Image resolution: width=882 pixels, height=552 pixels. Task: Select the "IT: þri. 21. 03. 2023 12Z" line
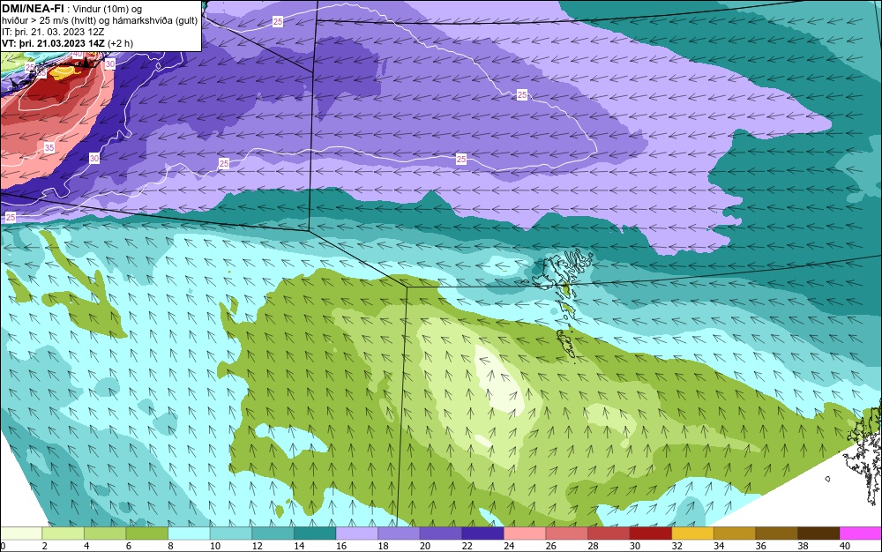(x=53, y=32)
